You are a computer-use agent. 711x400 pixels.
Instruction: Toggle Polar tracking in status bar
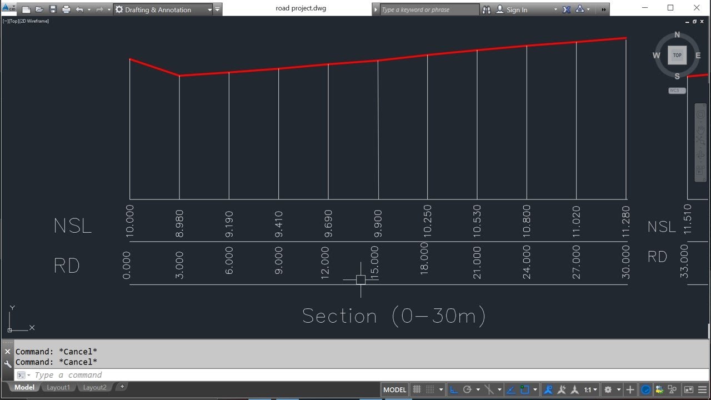(467, 390)
